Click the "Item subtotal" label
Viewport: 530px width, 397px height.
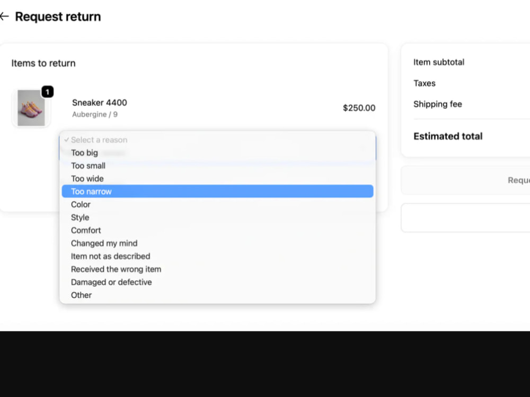(439, 62)
